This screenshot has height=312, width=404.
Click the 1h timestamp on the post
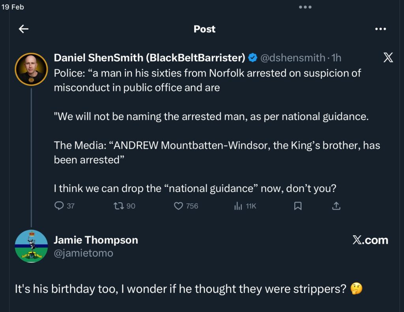[x=337, y=58]
